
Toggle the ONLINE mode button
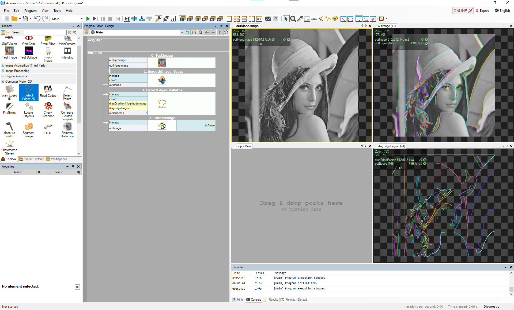pyautogui.click(x=463, y=11)
